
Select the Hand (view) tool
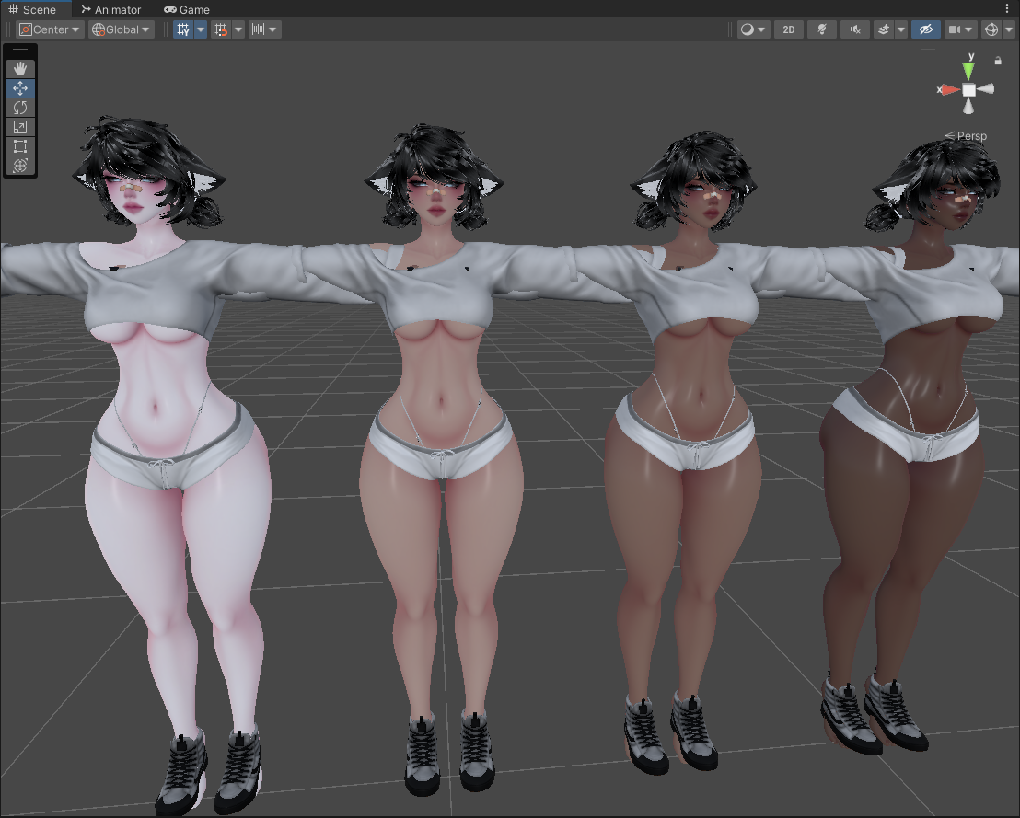[x=20, y=69]
